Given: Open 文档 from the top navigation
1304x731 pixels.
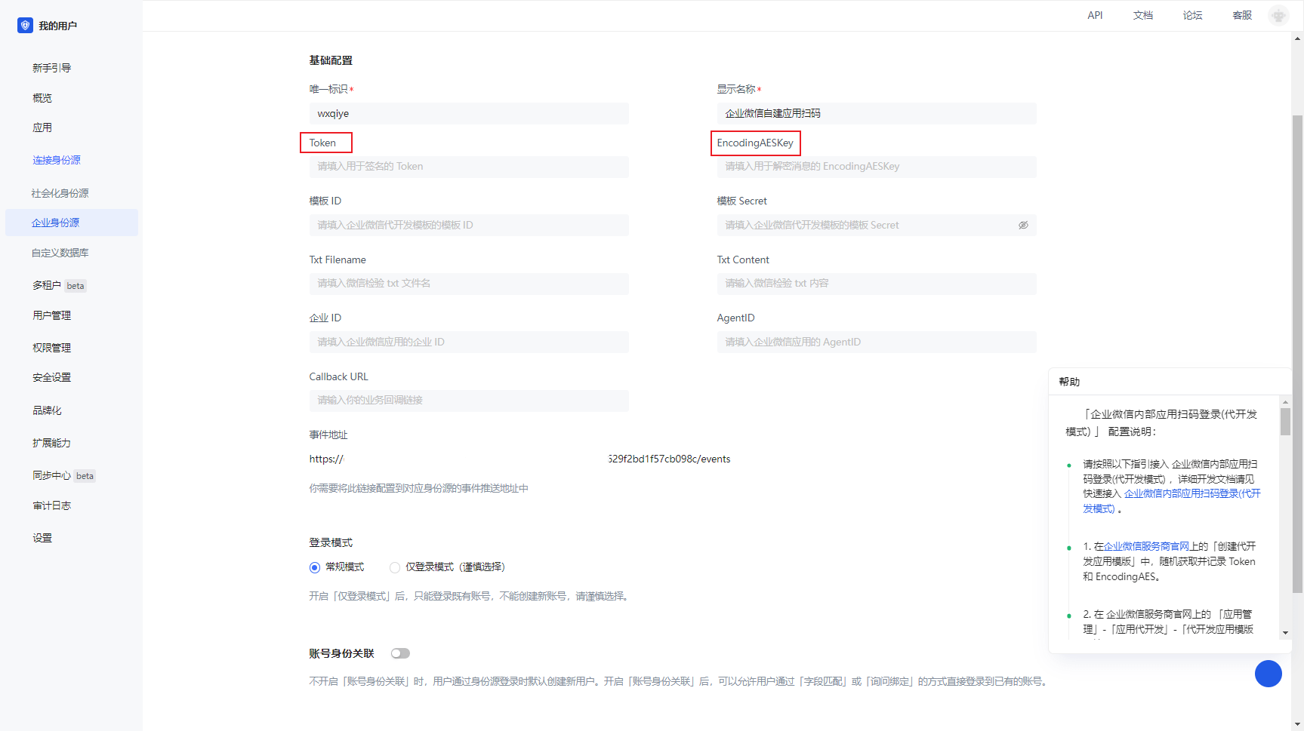Looking at the screenshot, I should coord(1142,15).
